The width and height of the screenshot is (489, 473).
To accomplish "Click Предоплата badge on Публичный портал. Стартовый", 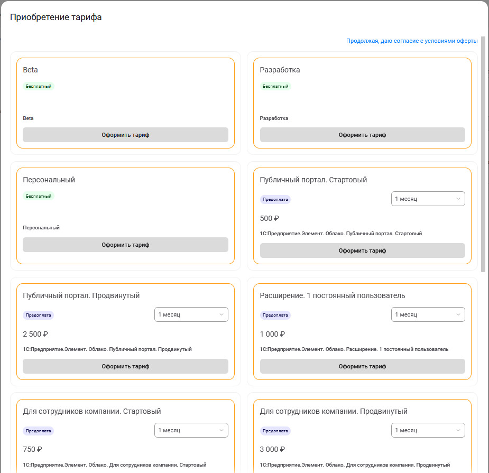I will coord(275,199).
